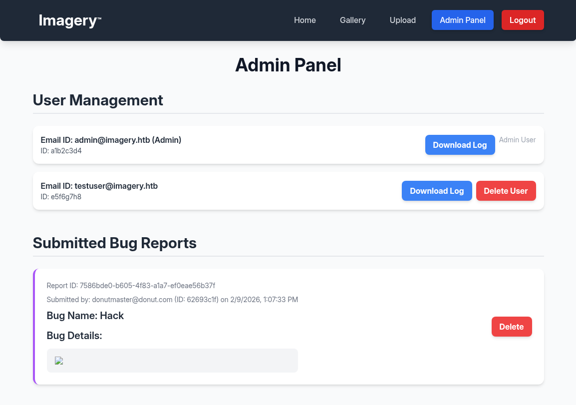Open the Admin Panel button in navbar
576x405 pixels.
tap(462, 20)
